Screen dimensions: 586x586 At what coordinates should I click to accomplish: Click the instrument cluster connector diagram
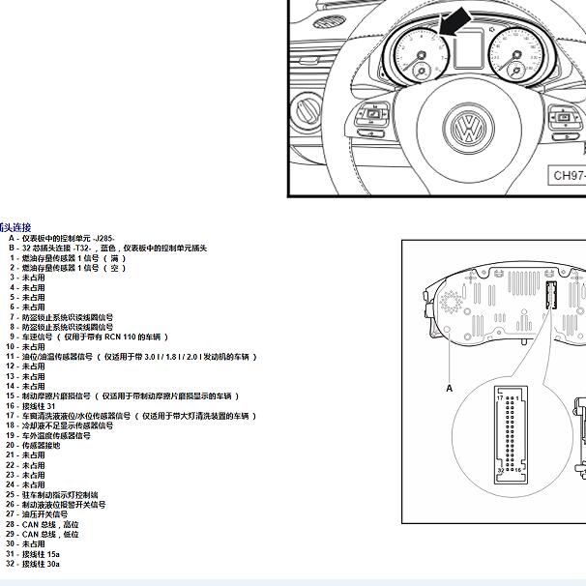(494, 382)
